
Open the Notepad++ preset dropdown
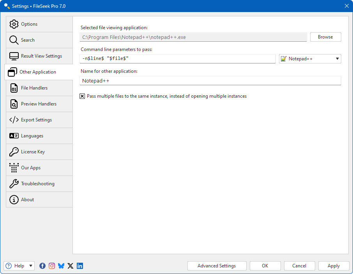pyautogui.click(x=310, y=59)
